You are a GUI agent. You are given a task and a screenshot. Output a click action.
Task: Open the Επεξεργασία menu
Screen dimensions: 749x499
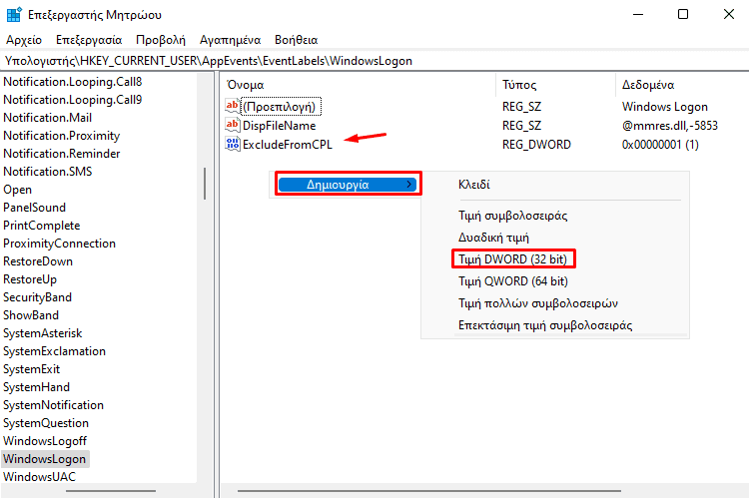(89, 40)
